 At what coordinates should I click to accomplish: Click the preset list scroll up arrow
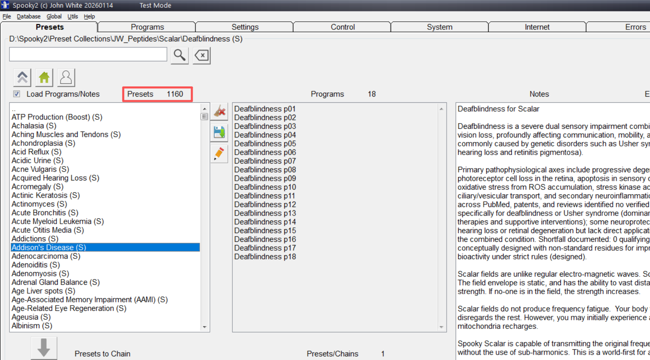pos(205,108)
